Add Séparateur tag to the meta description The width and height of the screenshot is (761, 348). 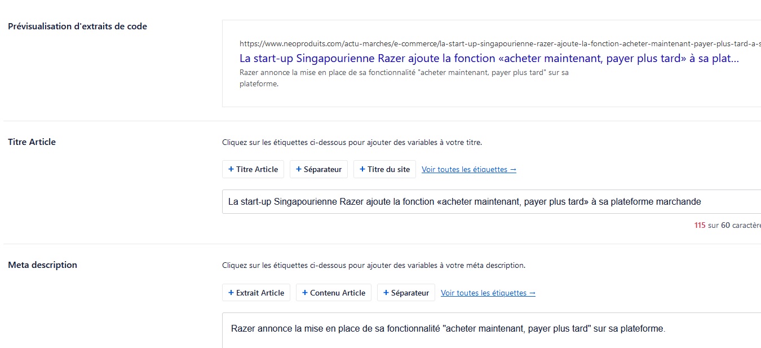coord(406,293)
